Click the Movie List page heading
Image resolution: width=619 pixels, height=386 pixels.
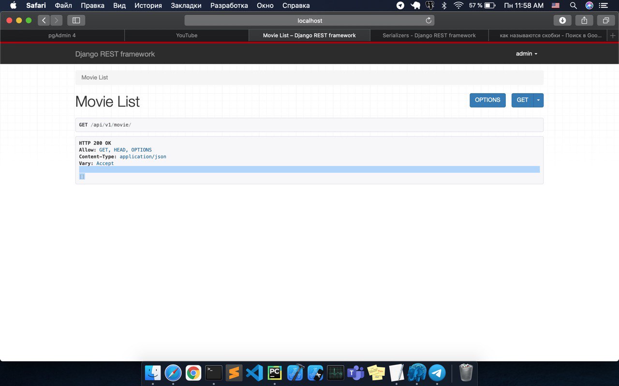107,102
